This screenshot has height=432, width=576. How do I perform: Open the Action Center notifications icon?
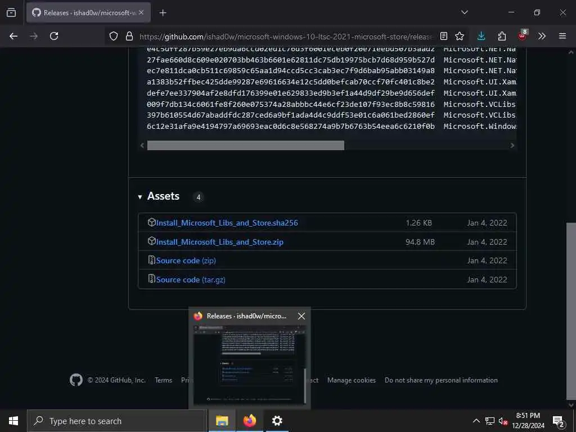(x=559, y=421)
